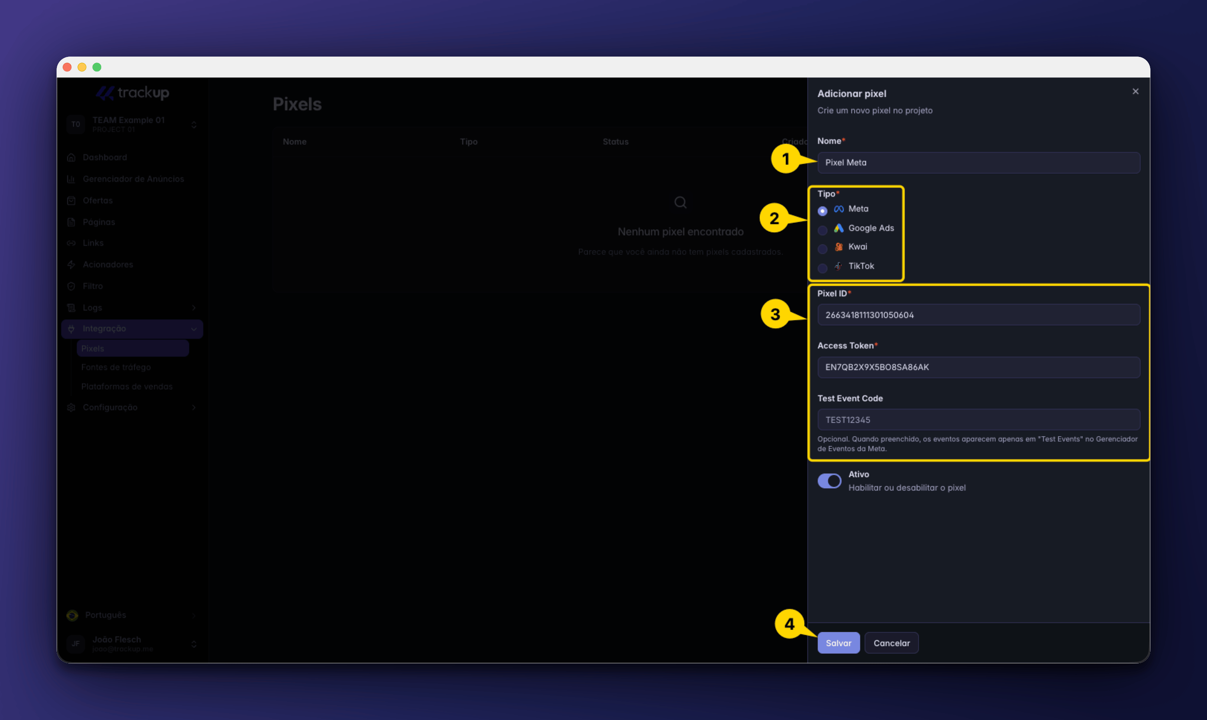Toggle the Ativo switch

tap(829, 481)
